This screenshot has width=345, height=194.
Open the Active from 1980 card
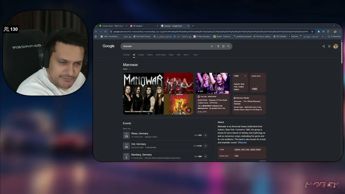pos(258,83)
